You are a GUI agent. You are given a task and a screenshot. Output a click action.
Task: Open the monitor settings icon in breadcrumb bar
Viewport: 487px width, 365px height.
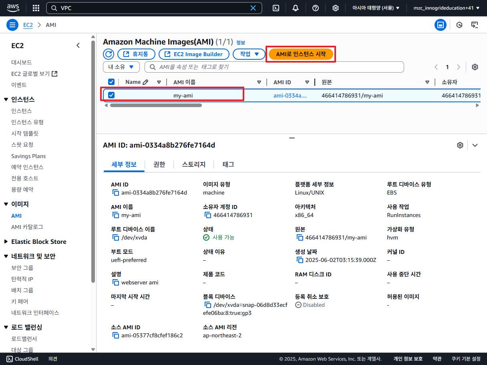pos(475,25)
